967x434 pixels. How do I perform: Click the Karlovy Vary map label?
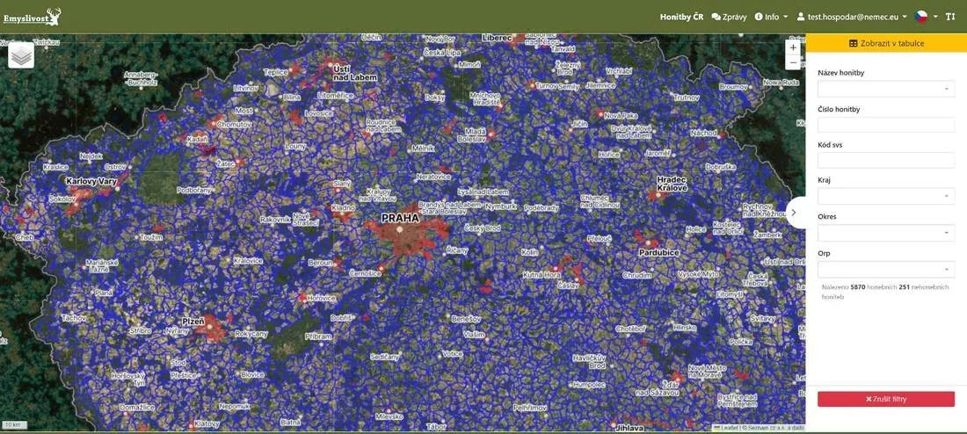pos(91,181)
